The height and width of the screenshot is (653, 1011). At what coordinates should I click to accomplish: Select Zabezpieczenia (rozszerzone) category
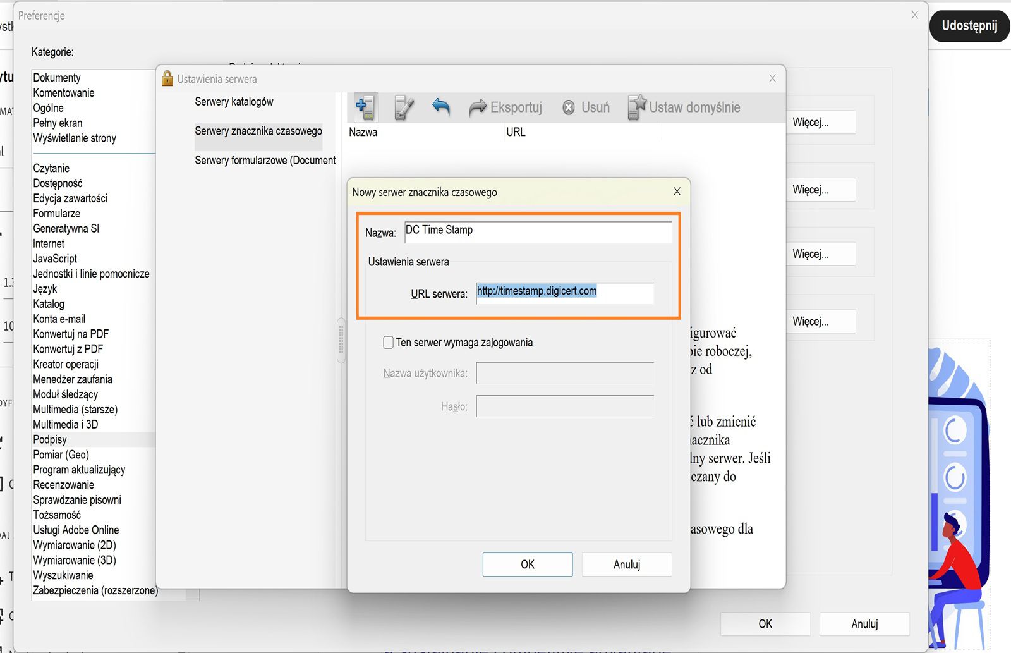point(95,591)
